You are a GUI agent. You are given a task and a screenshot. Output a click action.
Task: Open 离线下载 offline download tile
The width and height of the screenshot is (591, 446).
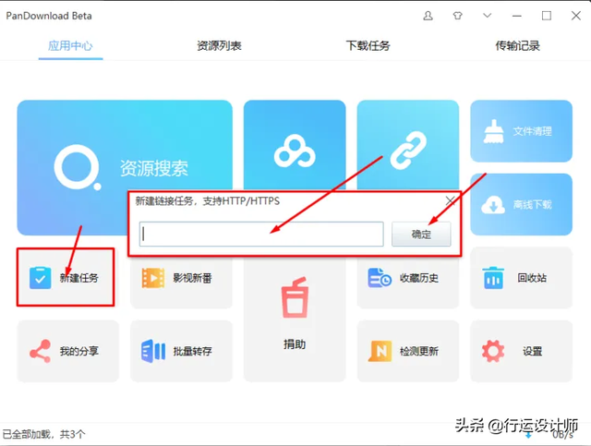[x=521, y=205]
